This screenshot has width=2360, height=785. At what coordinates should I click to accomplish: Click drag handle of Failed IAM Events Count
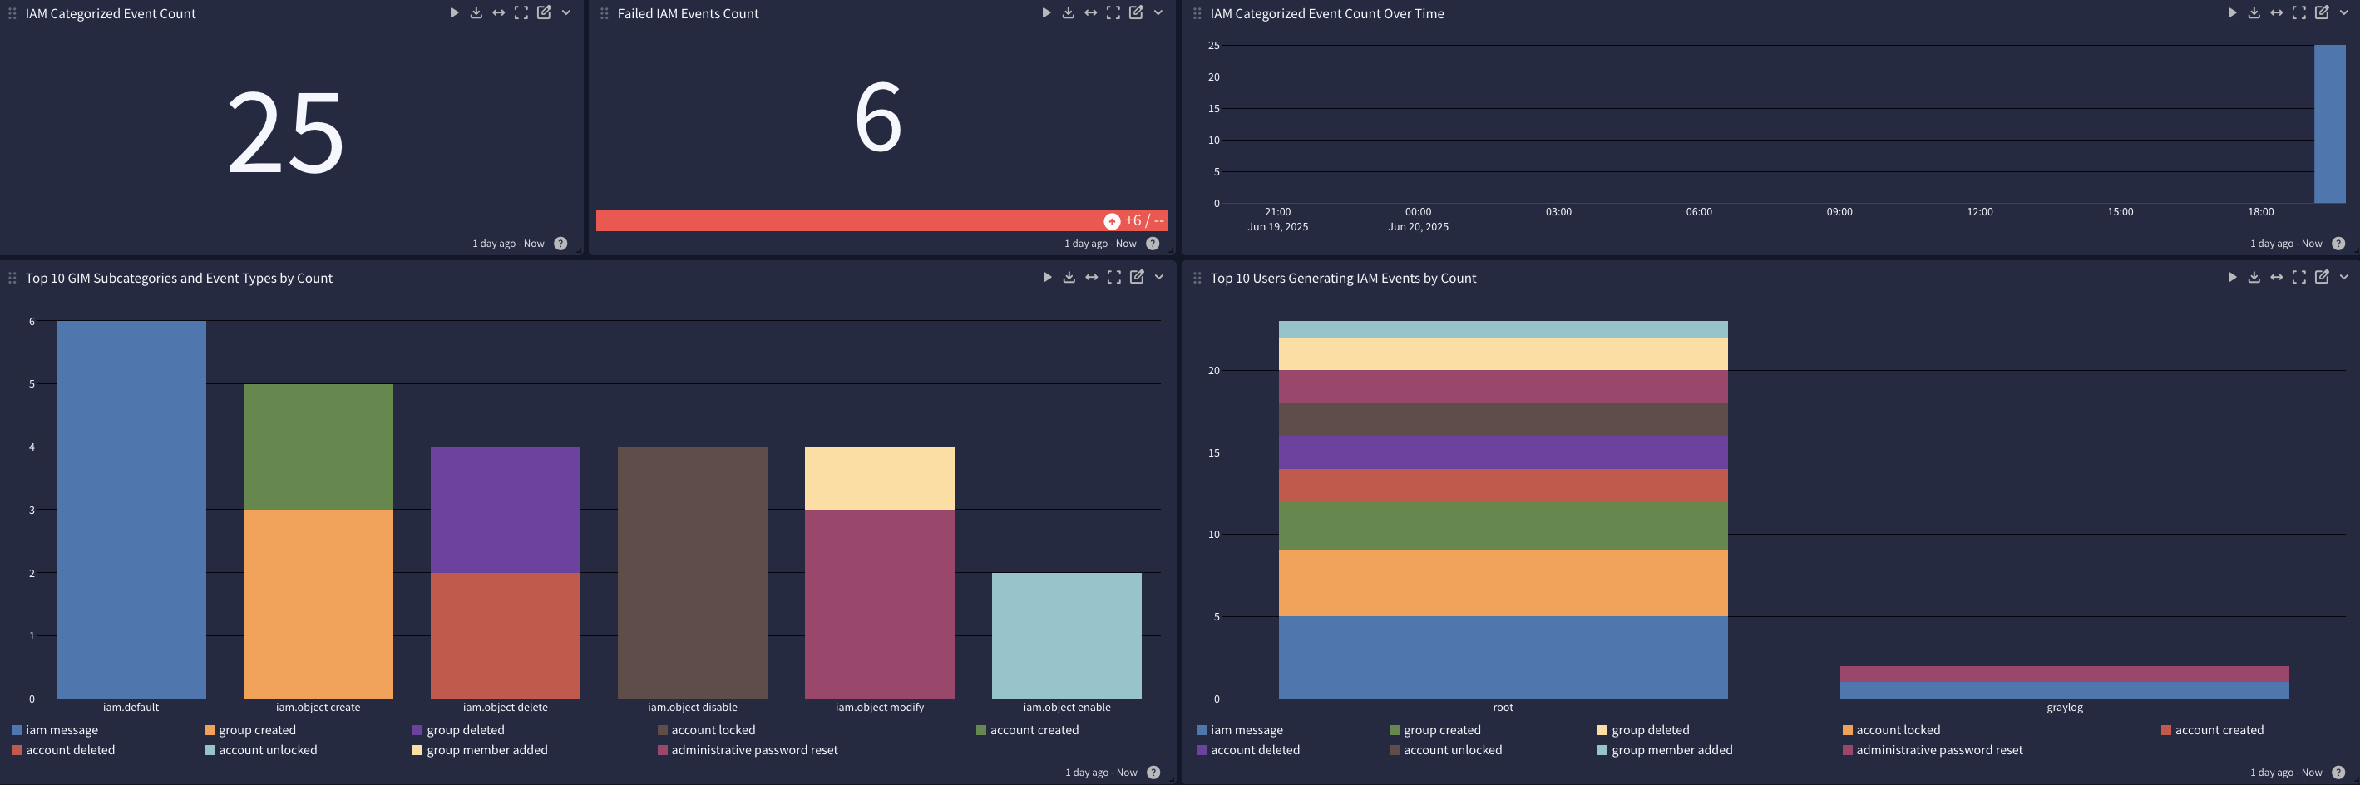click(x=604, y=14)
